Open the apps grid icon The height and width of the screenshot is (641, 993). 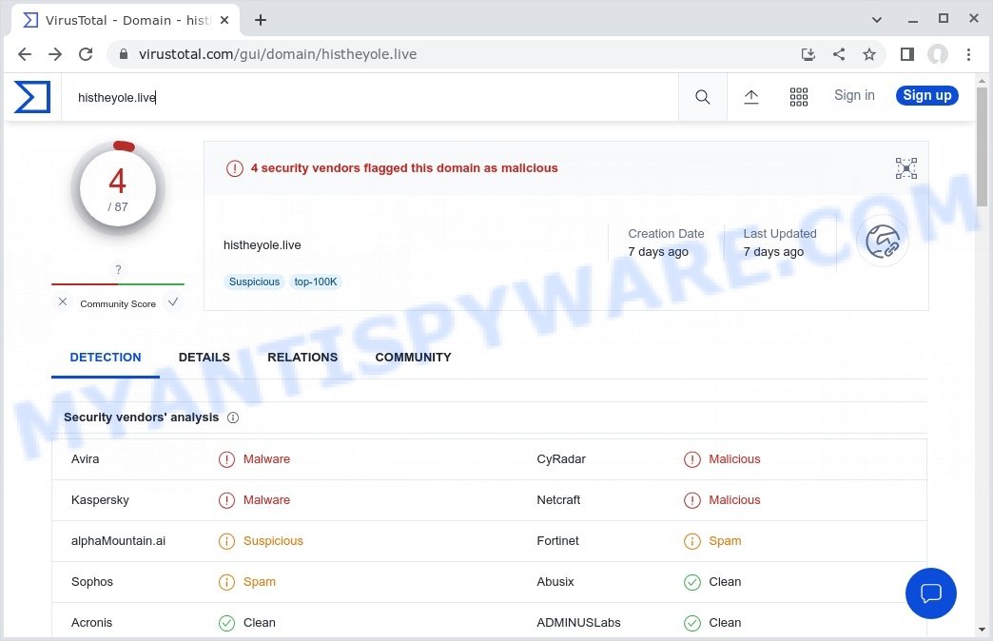coord(799,97)
